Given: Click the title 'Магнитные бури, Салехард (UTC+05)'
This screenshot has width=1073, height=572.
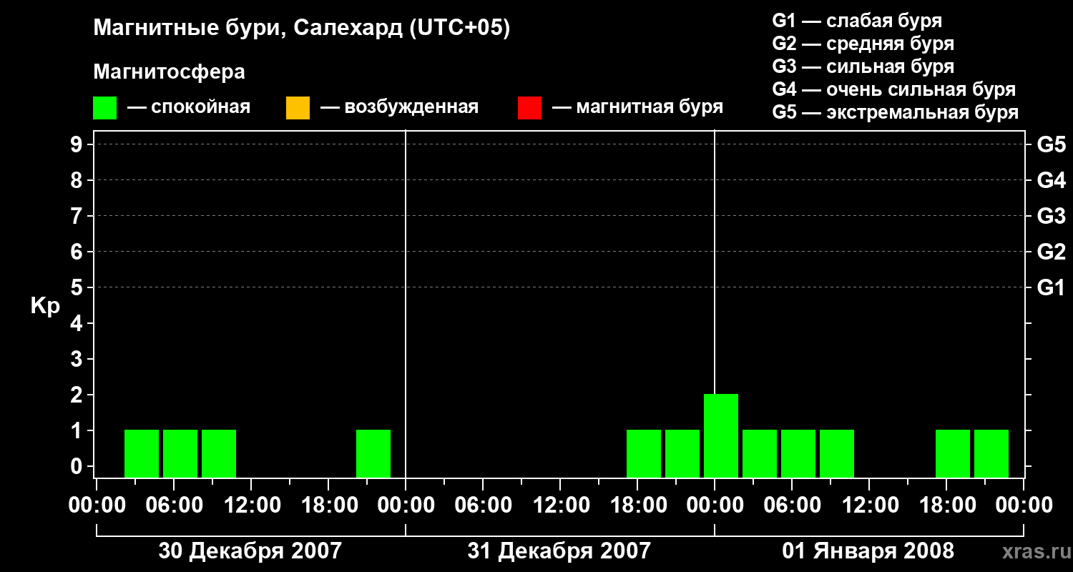Looking at the screenshot, I should pos(302,29).
